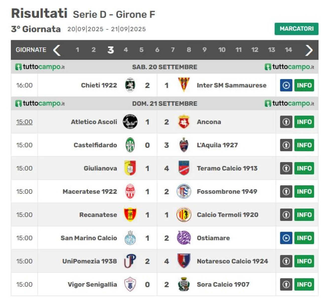Click grey arrow icon on Recanatese row
This screenshot has width=321, height=298.
coord(286,215)
